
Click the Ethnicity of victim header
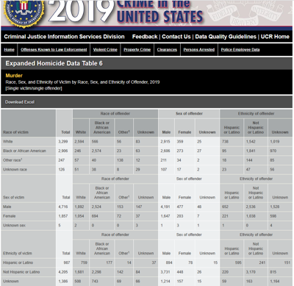[x=18, y=253]
